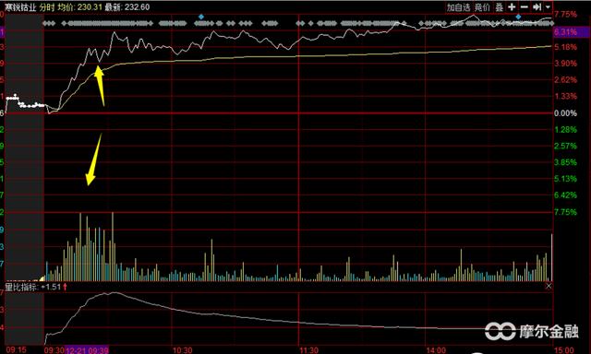This screenshot has height=354, width=591.
Task: Close the 量比指标 indicator panel
Action: [549, 286]
